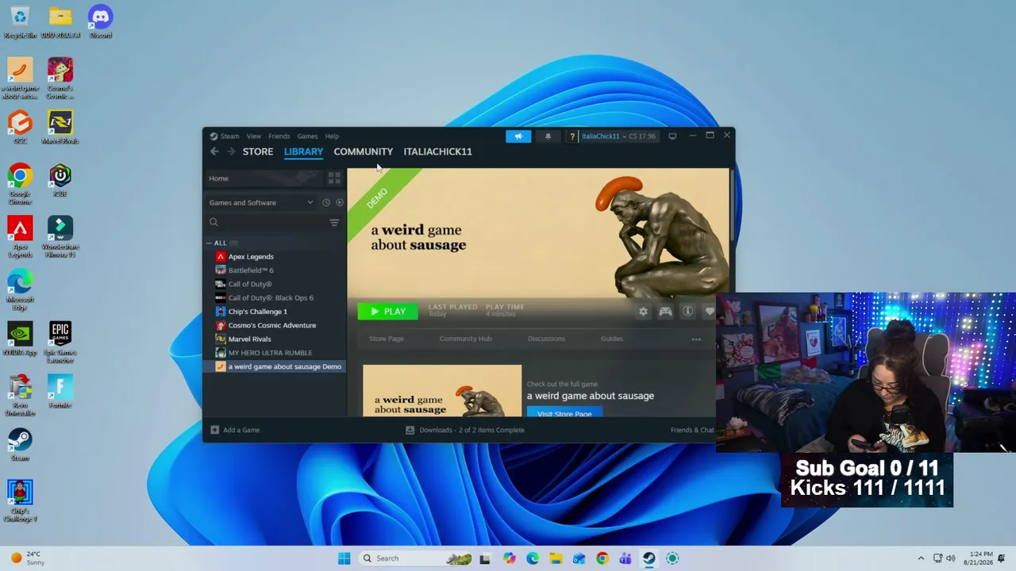Open library advanced filters icon

point(334,223)
